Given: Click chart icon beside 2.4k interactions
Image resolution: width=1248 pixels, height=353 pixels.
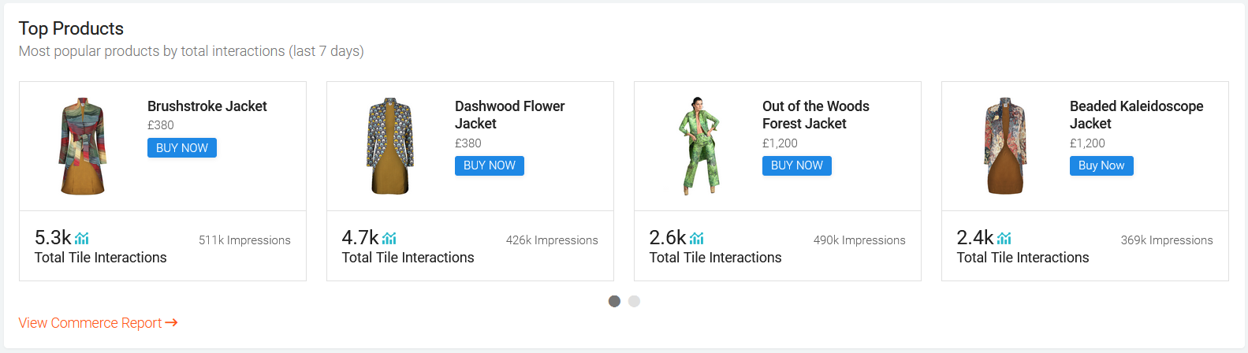Looking at the screenshot, I should [x=1004, y=238].
